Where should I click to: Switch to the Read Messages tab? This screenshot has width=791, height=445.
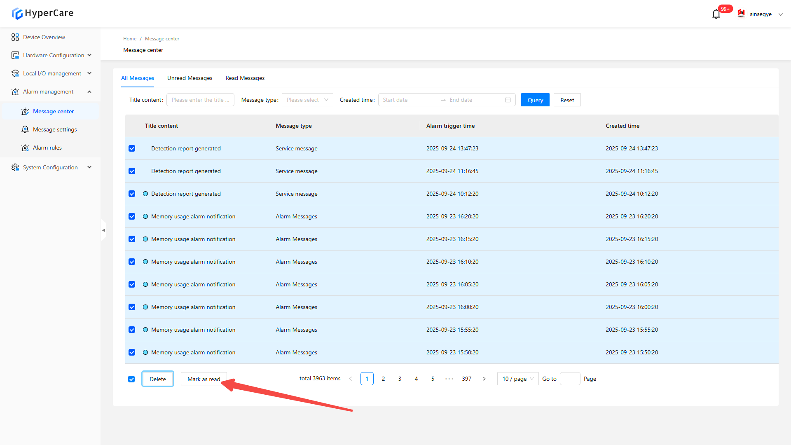click(245, 78)
